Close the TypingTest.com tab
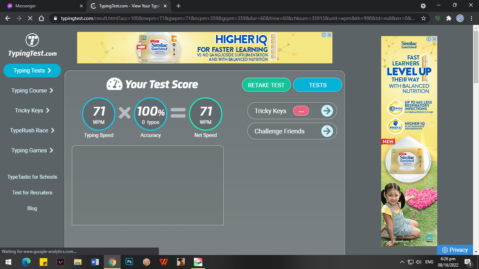Image resolution: width=479 pixels, height=269 pixels. (x=166, y=6)
